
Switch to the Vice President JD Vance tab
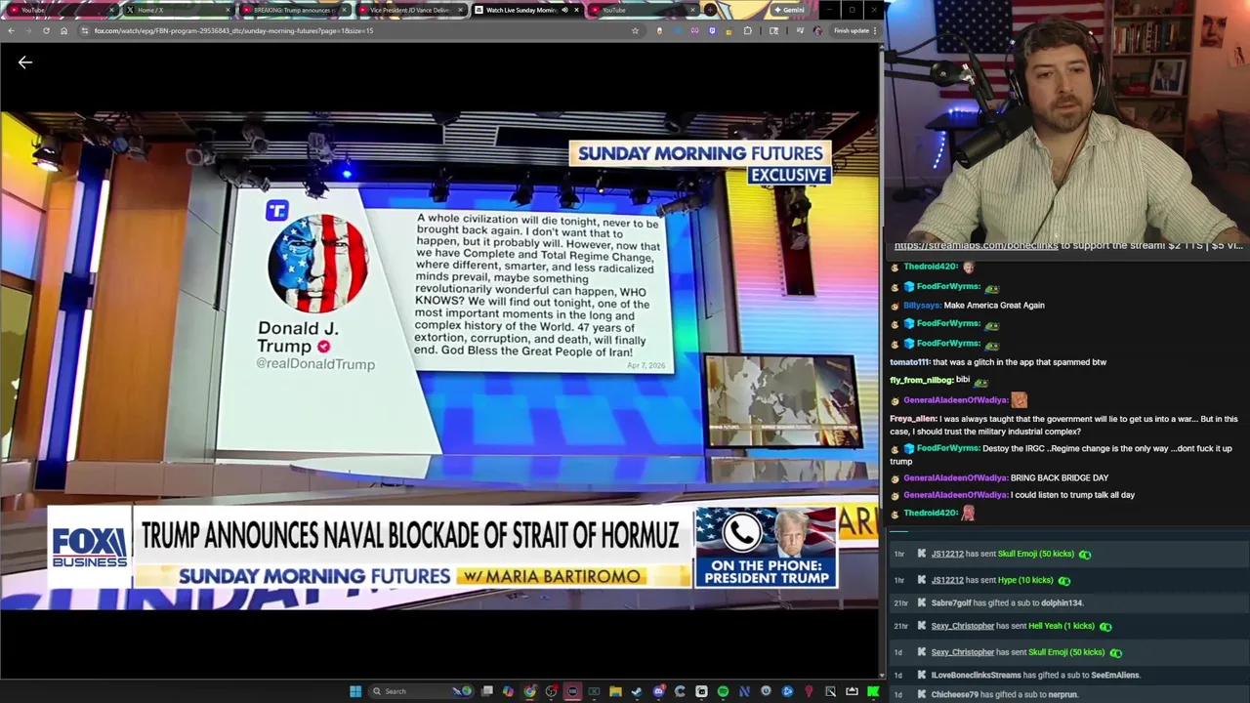(409, 10)
